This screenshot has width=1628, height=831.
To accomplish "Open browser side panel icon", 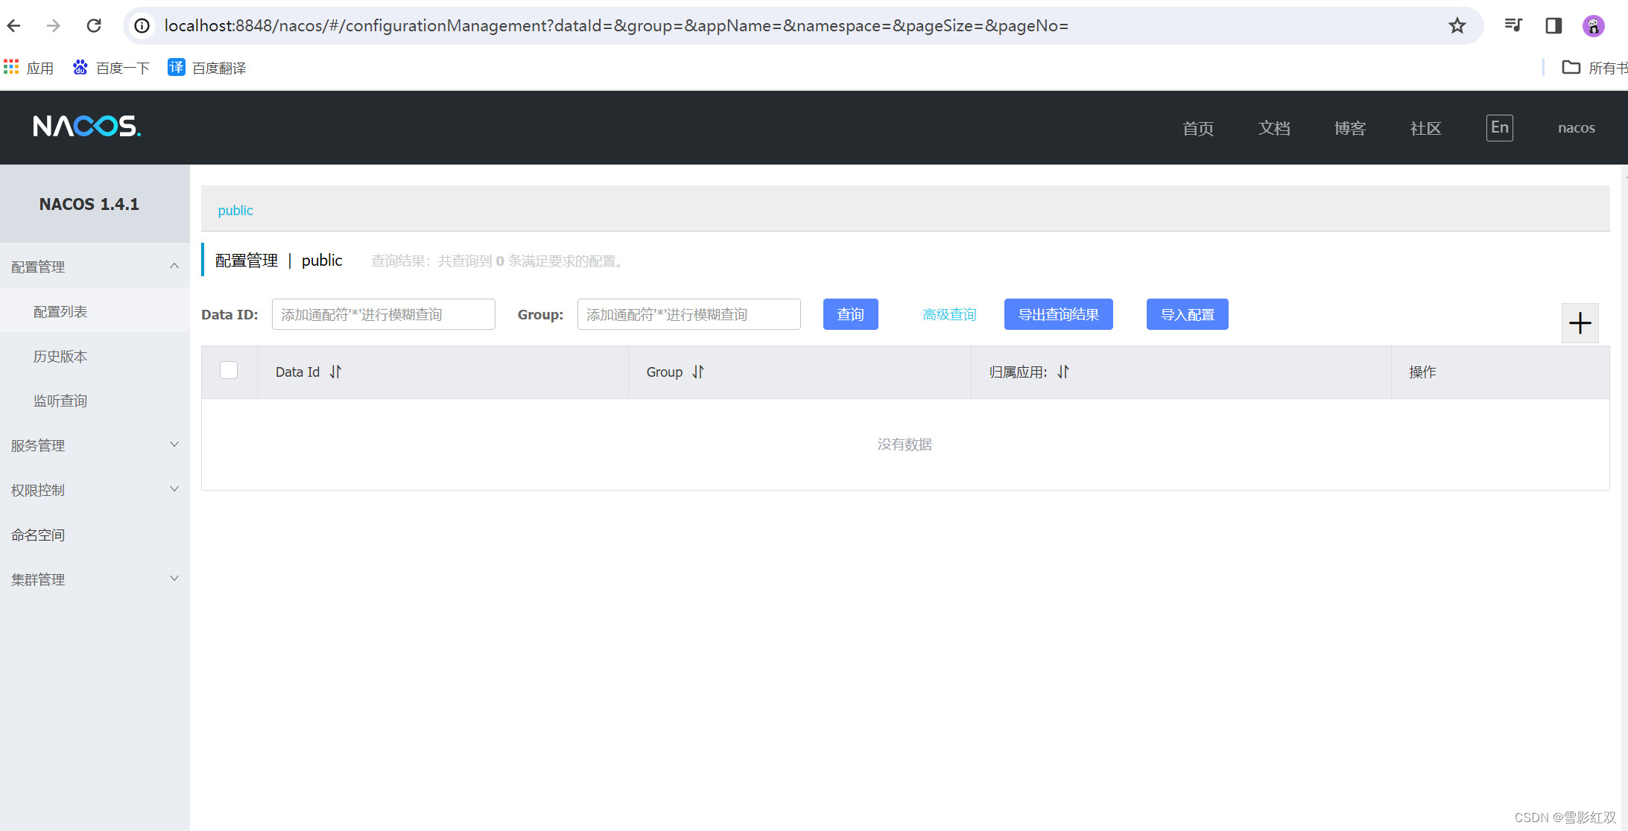I will 1553,26.
